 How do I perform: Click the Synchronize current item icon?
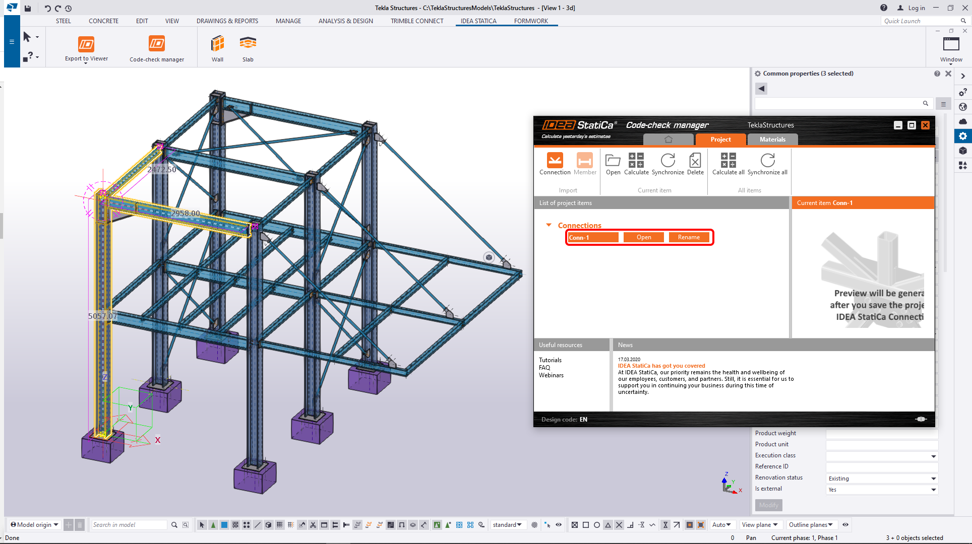pos(667,161)
